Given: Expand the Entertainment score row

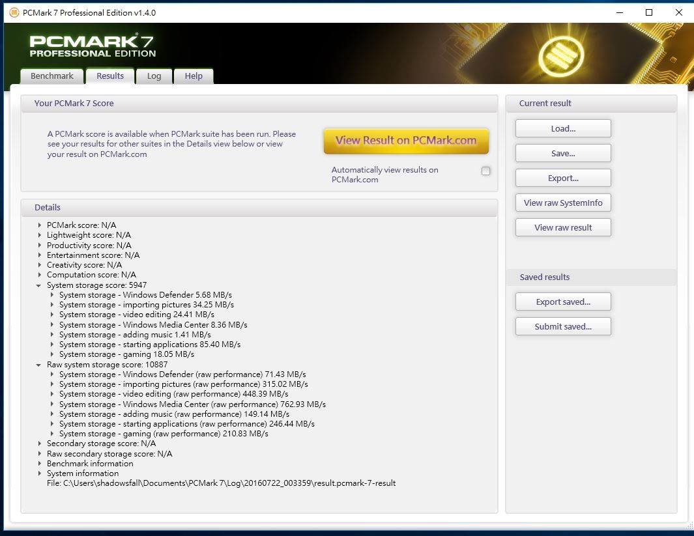Looking at the screenshot, I should click(39, 255).
